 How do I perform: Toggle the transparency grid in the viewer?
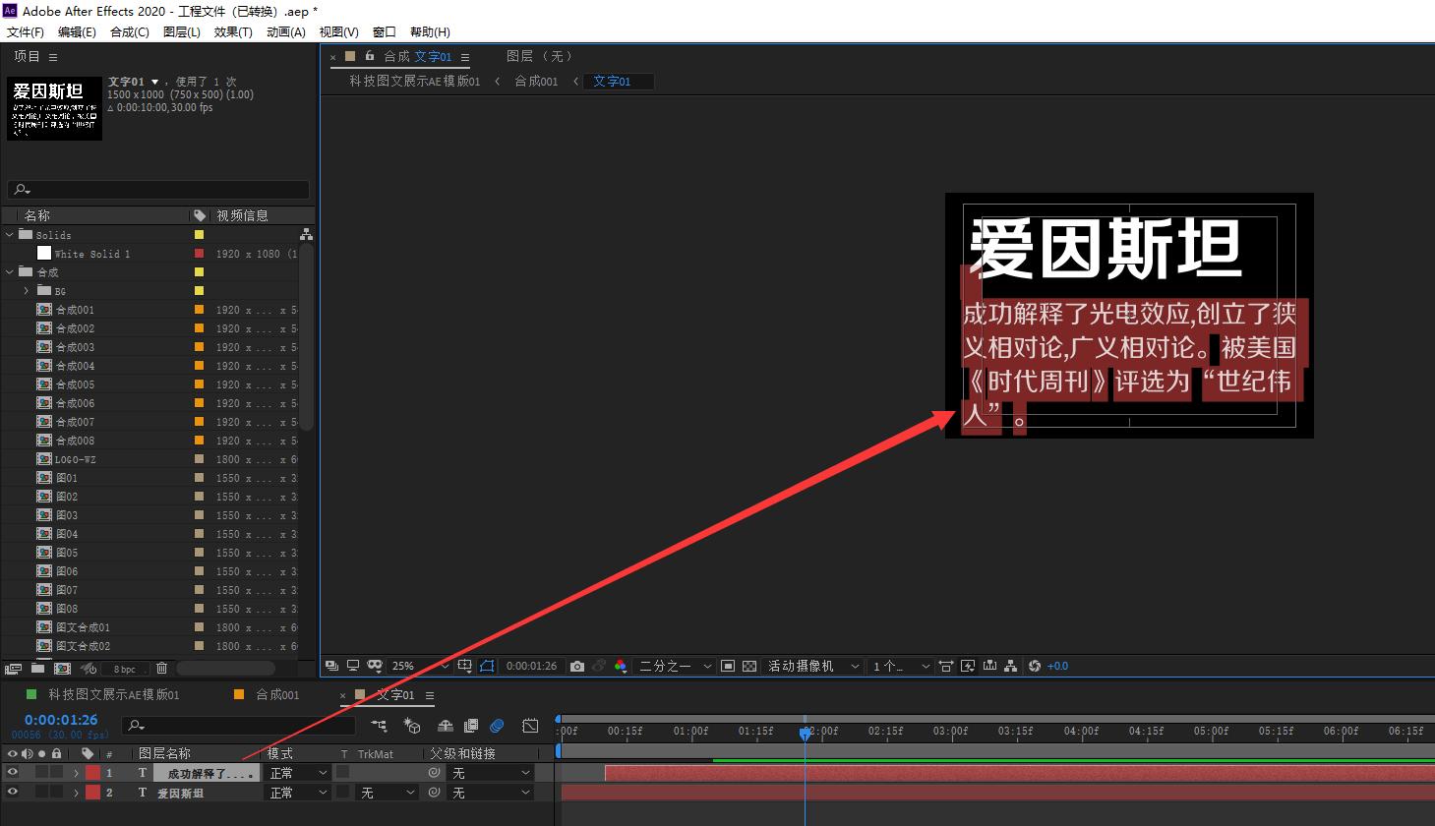[748, 666]
